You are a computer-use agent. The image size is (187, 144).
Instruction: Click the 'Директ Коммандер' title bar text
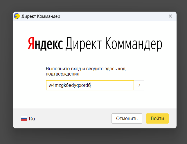coord(41,16)
